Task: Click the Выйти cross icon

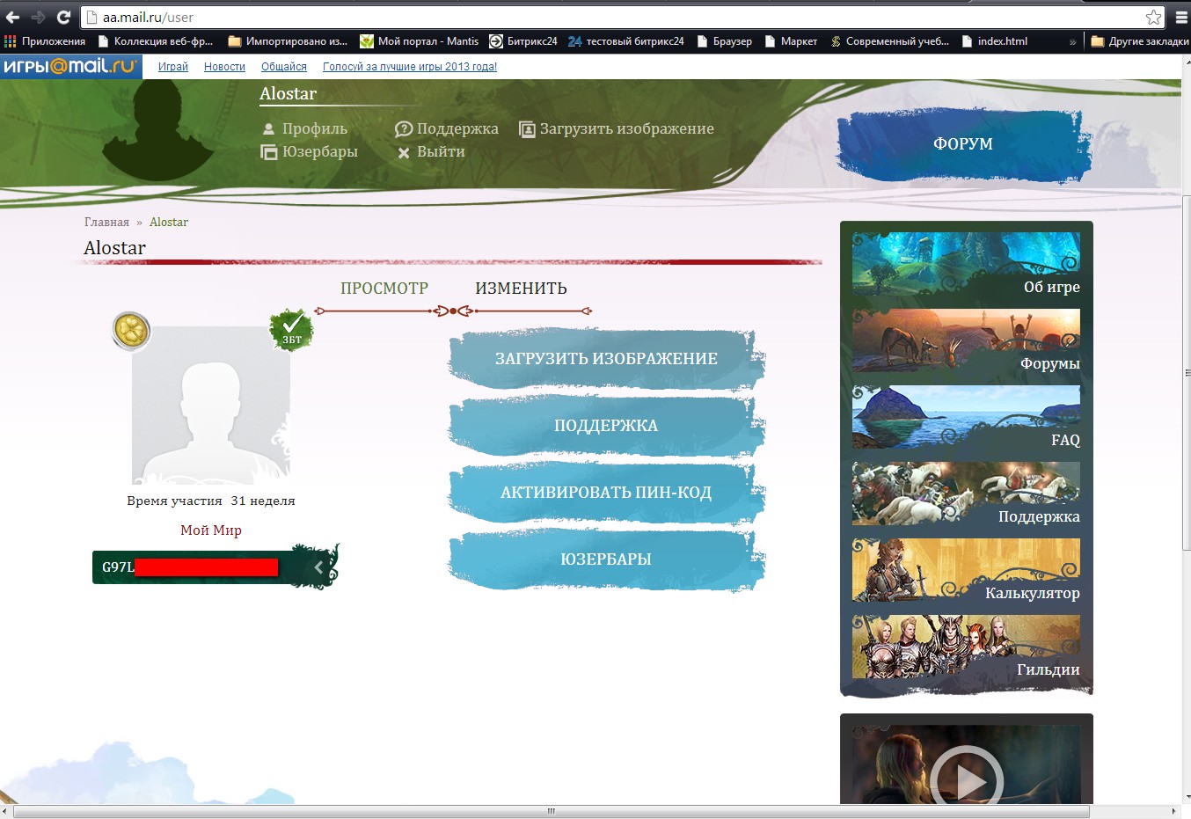Action: pyautogui.click(x=404, y=153)
